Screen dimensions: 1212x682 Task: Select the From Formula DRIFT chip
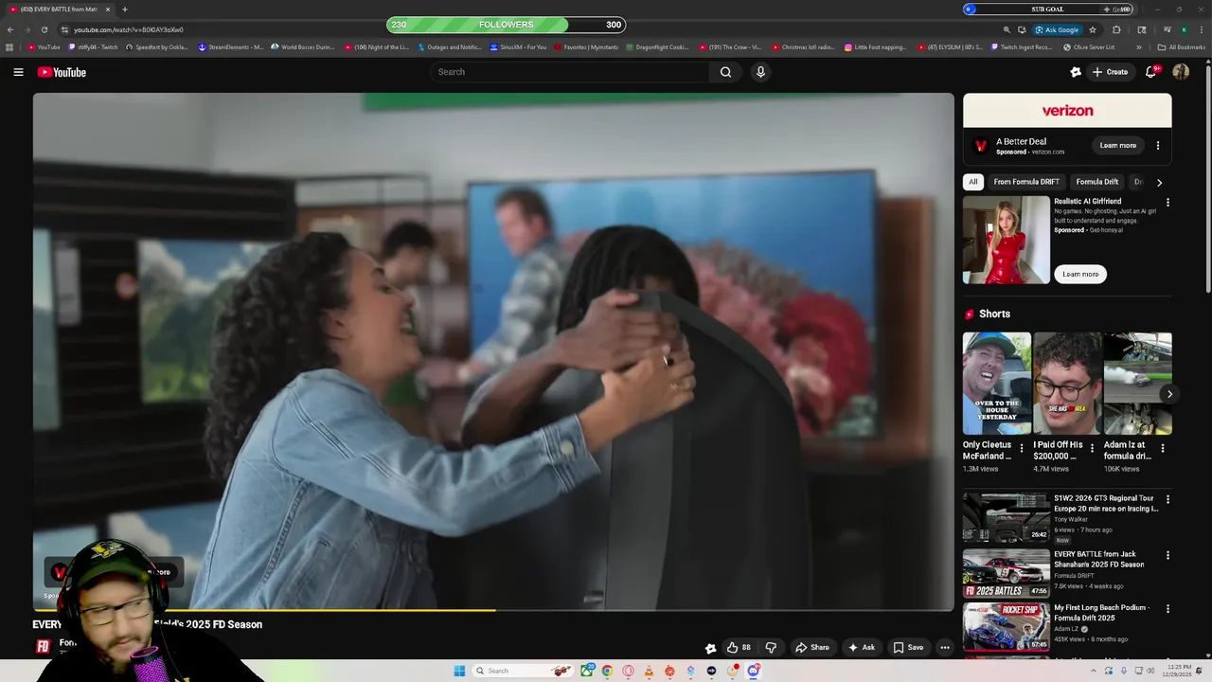tap(1026, 182)
